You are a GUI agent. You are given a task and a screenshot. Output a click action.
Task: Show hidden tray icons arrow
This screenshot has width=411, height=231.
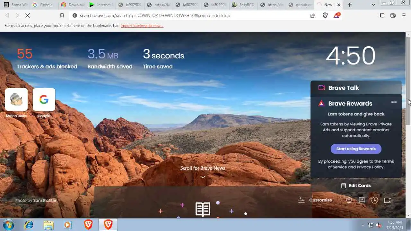(x=363, y=225)
